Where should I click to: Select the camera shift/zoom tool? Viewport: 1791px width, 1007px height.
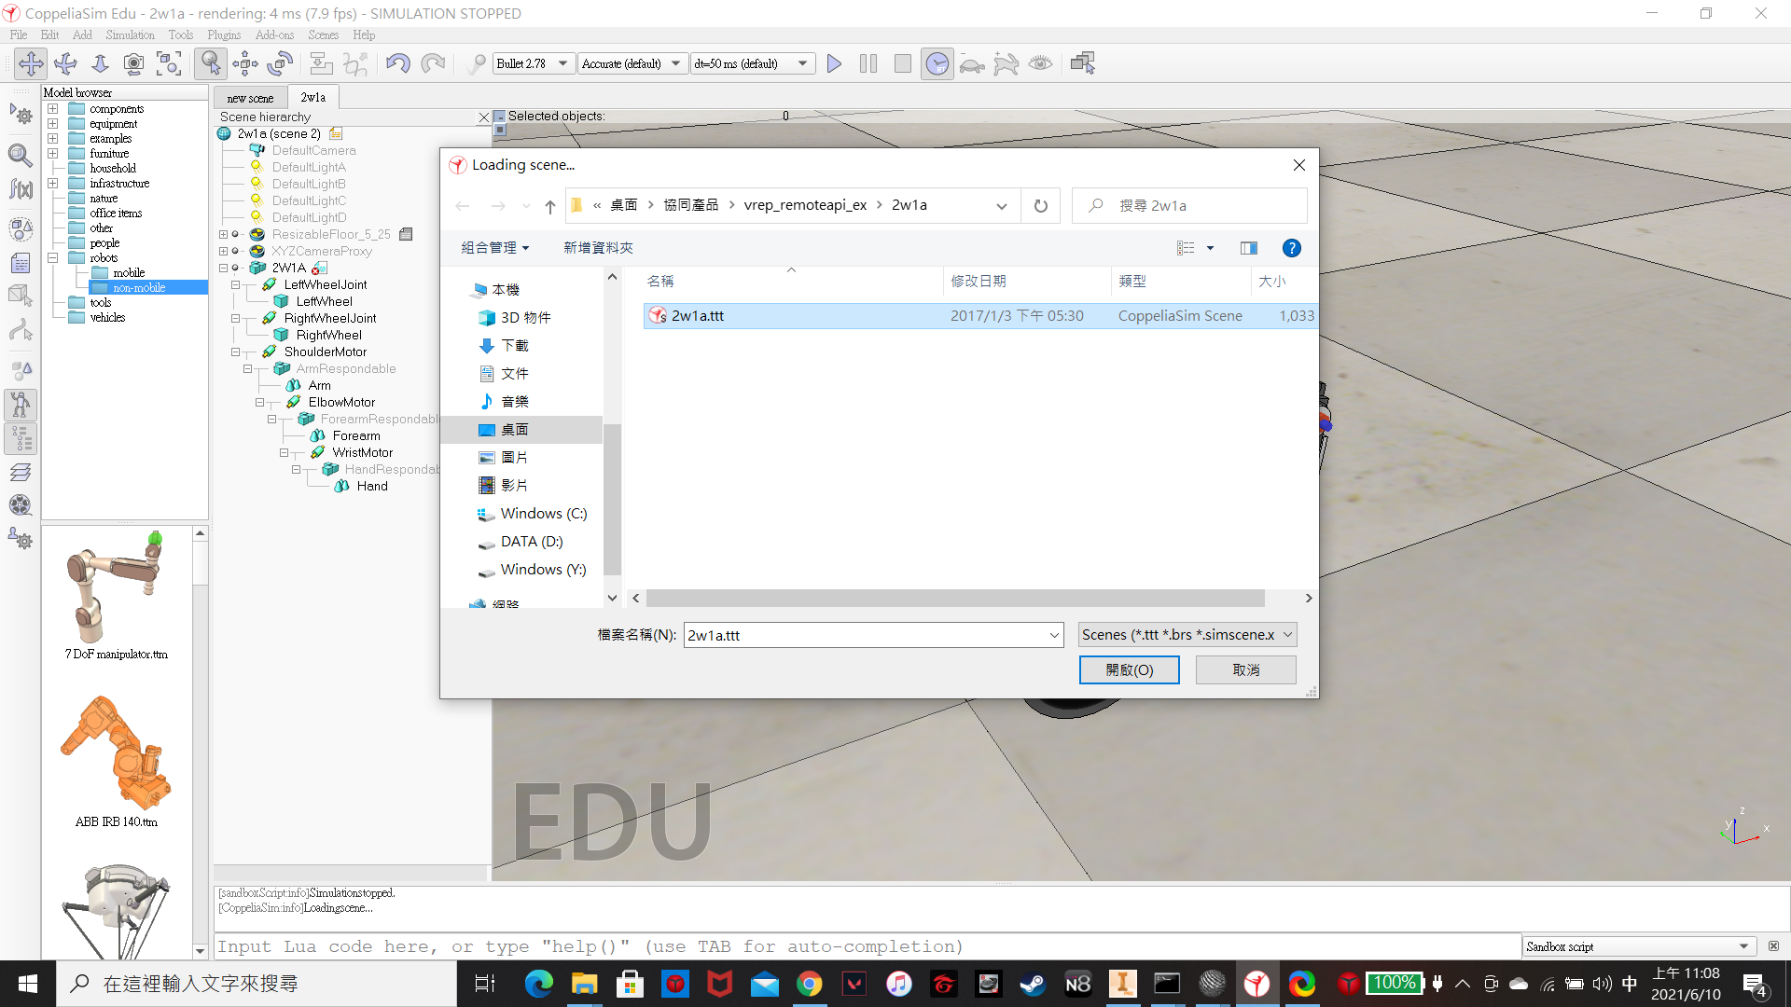(100, 63)
